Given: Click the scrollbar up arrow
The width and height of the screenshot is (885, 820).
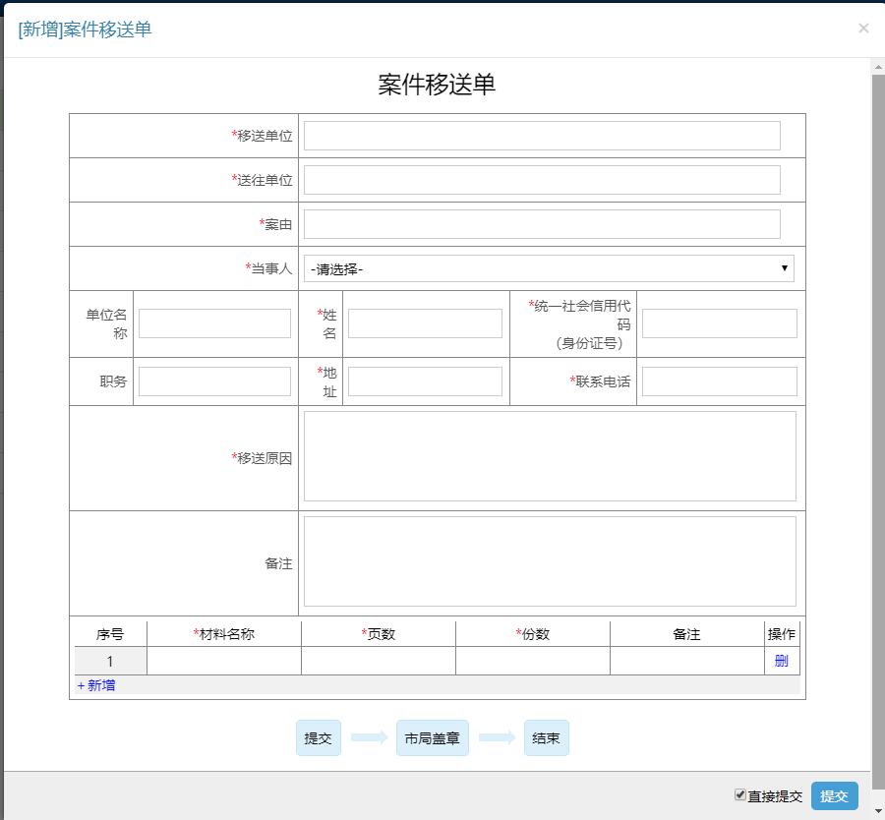Looking at the screenshot, I should click(x=878, y=67).
